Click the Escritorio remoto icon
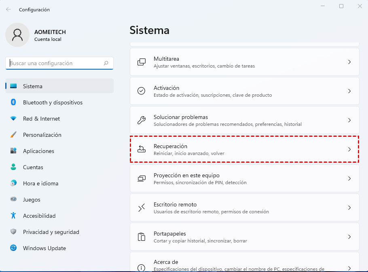 (141, 208)
